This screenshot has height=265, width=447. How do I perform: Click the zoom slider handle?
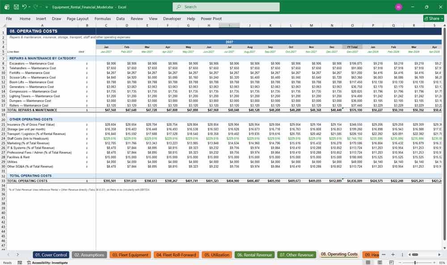click(x=415, y=262)
